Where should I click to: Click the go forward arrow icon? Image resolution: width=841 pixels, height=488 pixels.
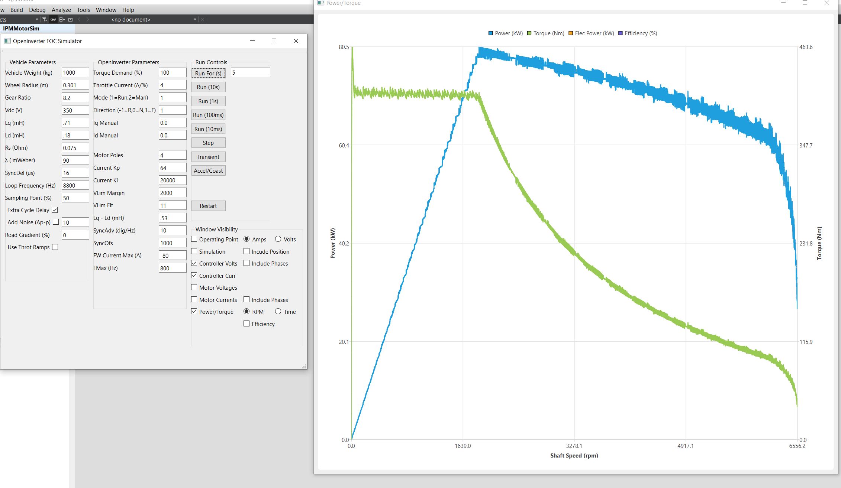88,19
